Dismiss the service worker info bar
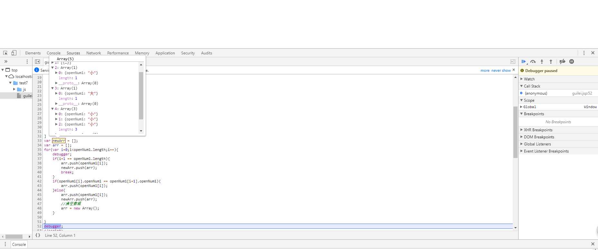Viewport: 598px width, 250px height. click(514, 70)
